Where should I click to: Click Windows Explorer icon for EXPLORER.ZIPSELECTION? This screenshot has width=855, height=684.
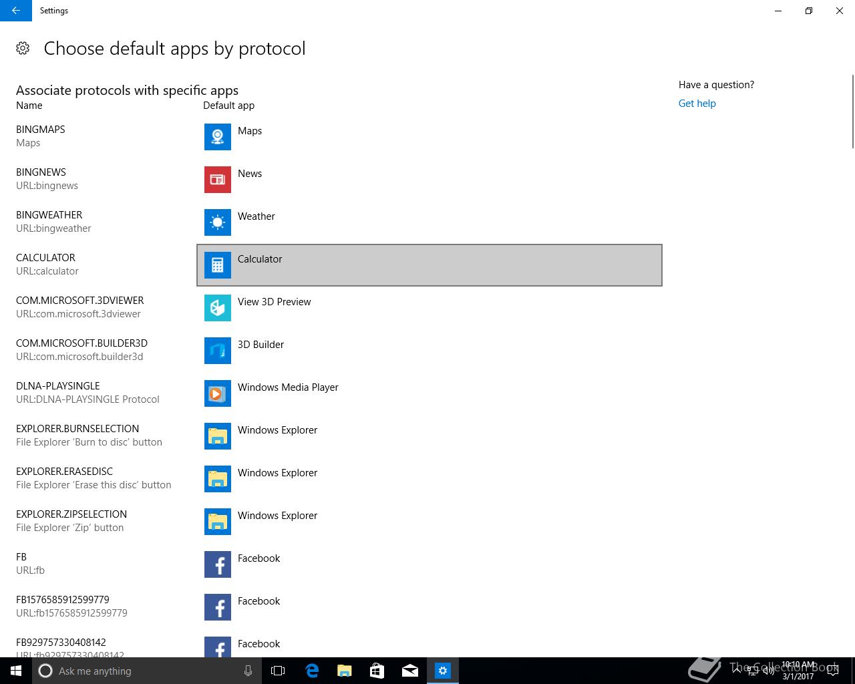(218, 522)
